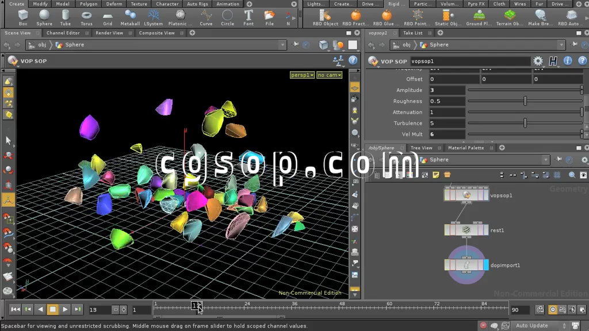This screenshot has height=331, width=589.
Task: Click the Torus shelf tool
Action: point(86,17)
